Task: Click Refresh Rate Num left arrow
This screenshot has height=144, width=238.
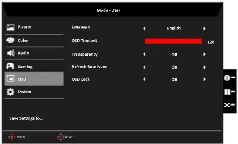Action: pos(144,67)
